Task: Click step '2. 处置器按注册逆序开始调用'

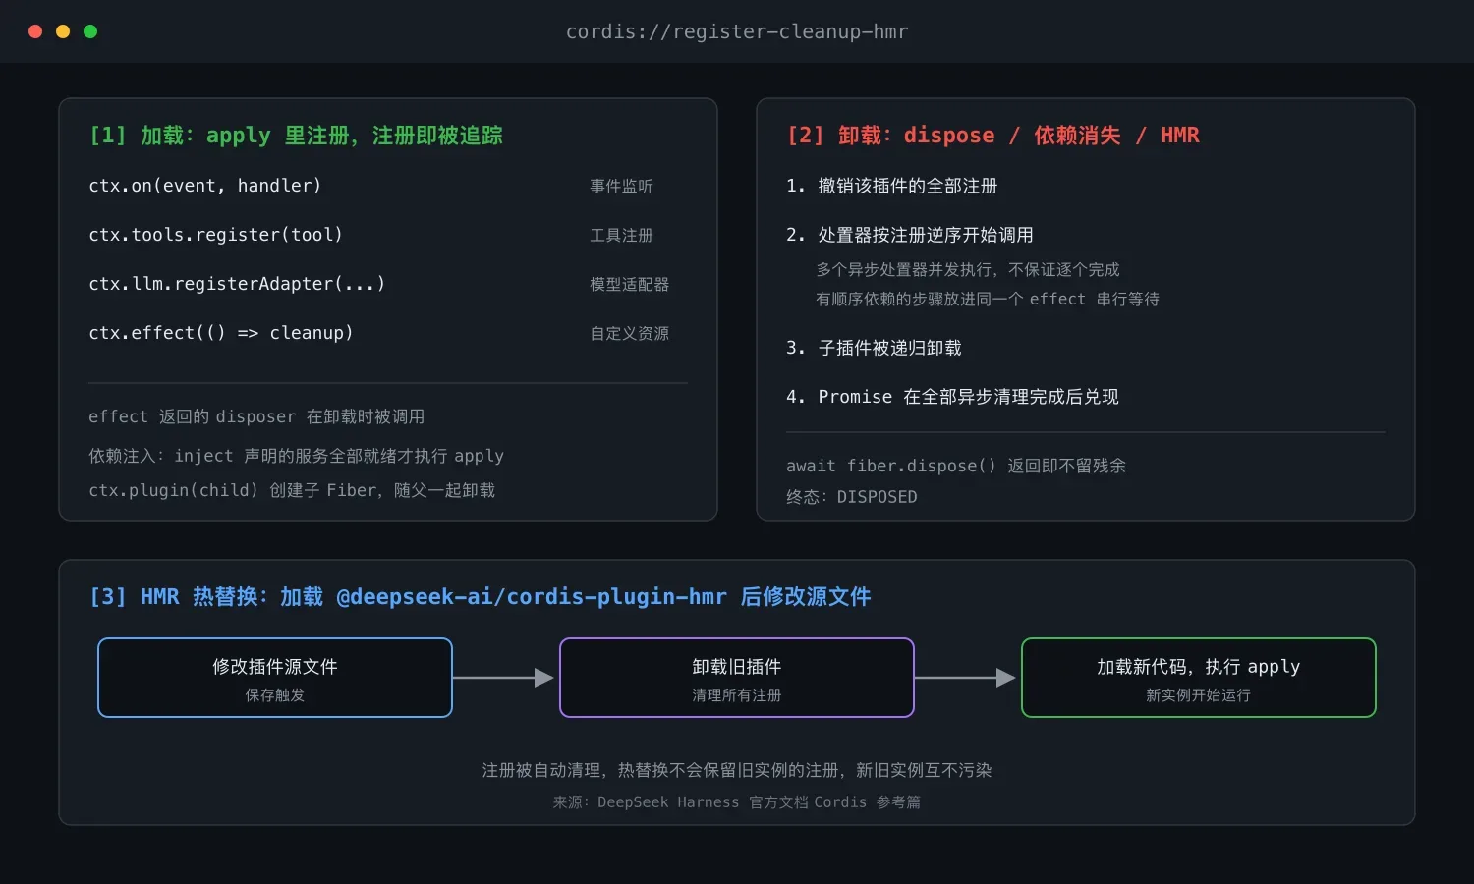Action: (x=910, y=235)
